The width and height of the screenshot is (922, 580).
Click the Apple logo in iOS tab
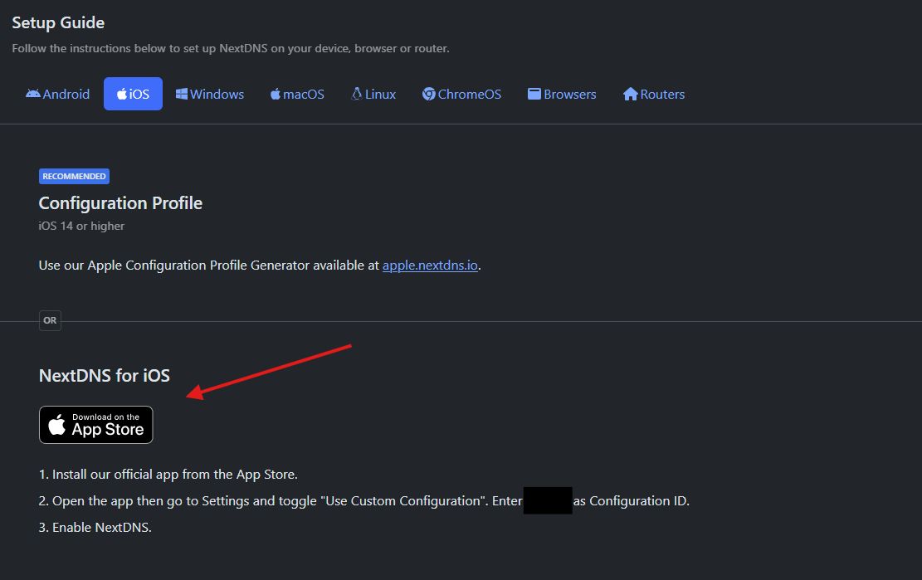[x=122, y=94]
